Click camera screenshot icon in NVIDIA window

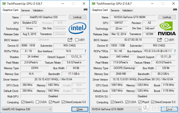pos(175,10)
